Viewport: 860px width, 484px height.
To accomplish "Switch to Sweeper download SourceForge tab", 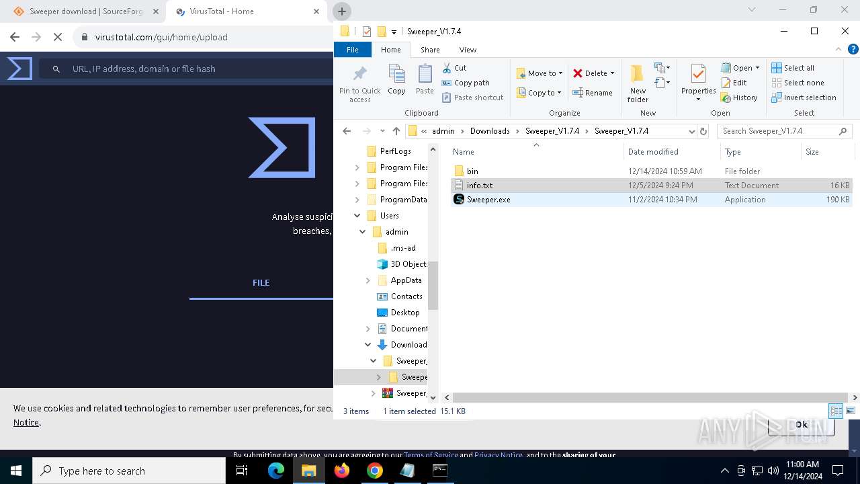I will (86, 11).
